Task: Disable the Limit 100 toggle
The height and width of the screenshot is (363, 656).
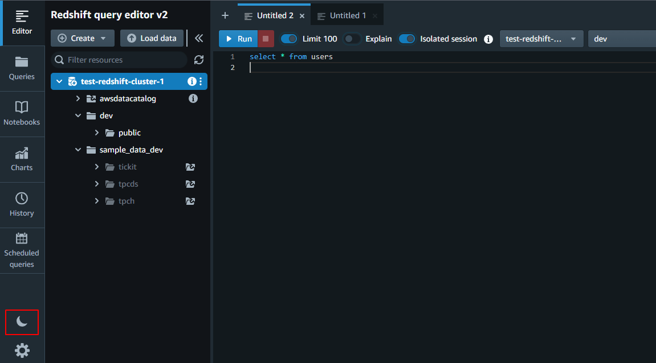Action: click(290, 39)
